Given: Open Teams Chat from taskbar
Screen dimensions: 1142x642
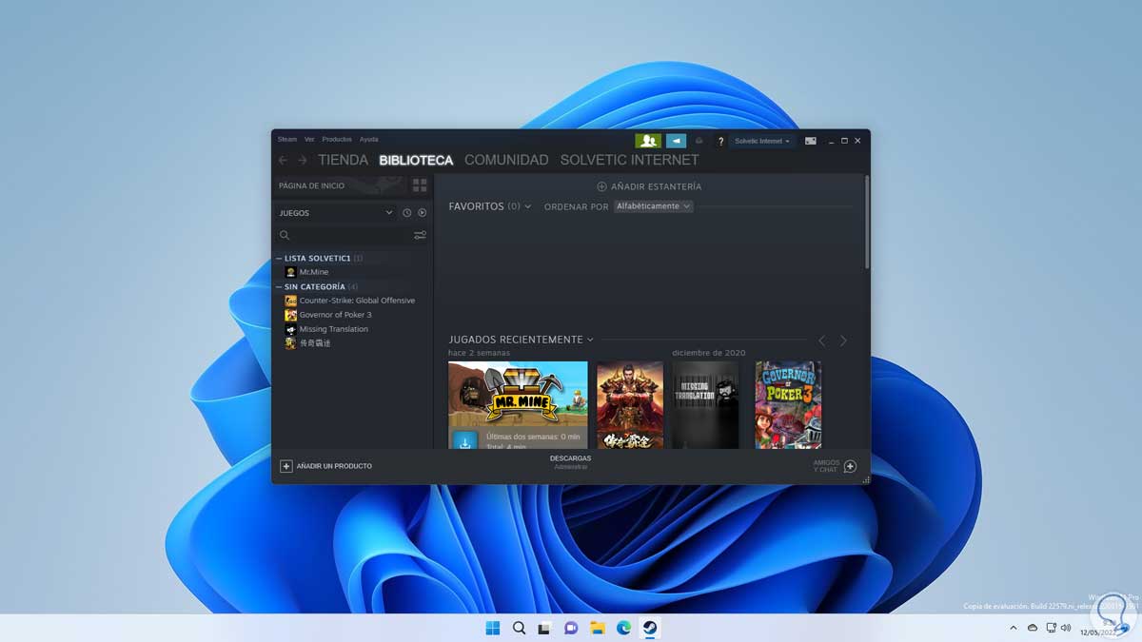Looking at the screenshot, I should coord(571,628).
